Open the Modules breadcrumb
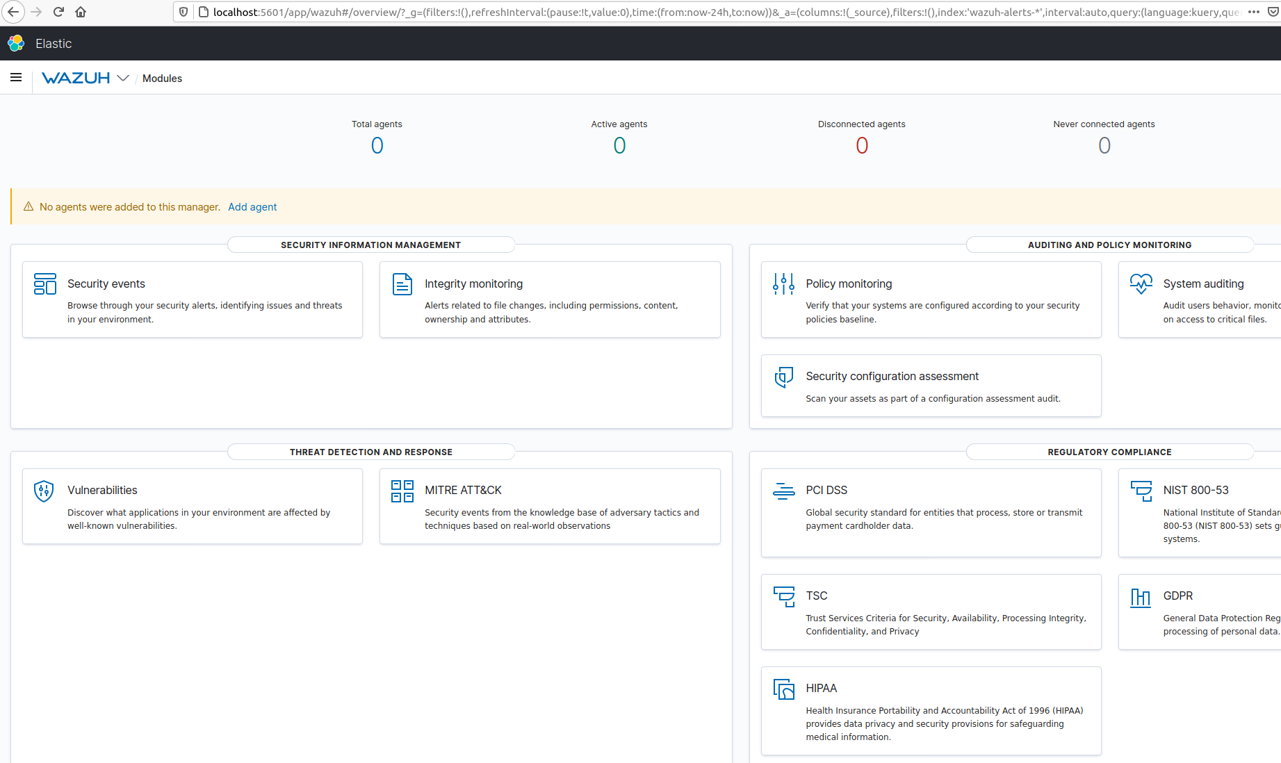 point(162,79)
